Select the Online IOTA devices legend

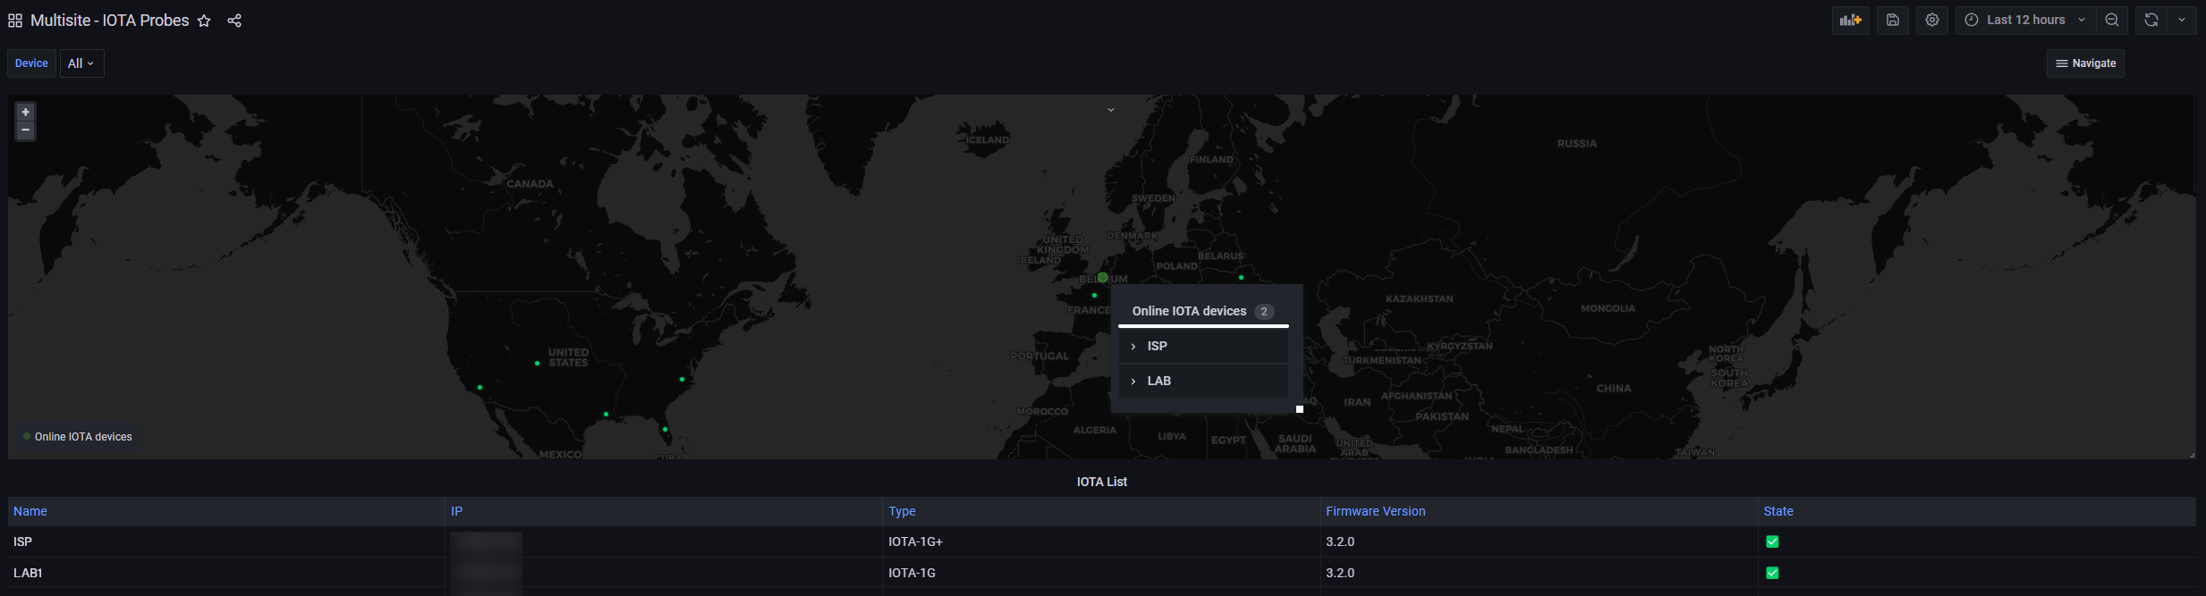point(77,437)
